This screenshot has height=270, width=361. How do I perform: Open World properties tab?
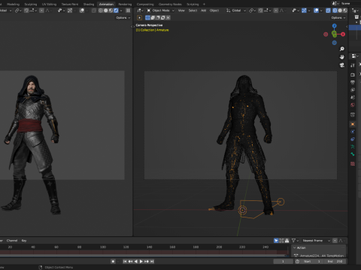click(353, 105)
